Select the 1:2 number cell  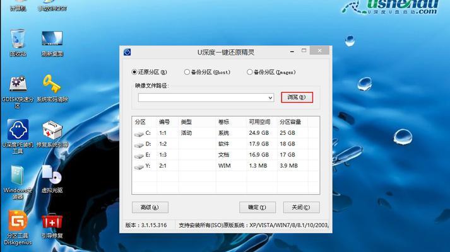[x=163, y=144]
